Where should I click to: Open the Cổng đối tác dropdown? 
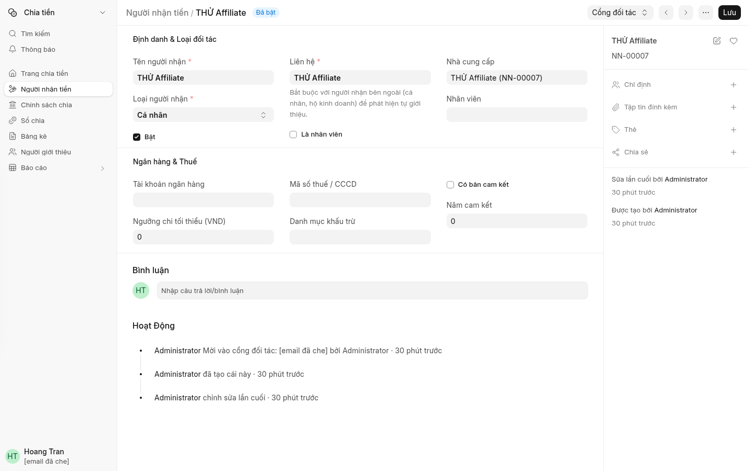(620, 13)
